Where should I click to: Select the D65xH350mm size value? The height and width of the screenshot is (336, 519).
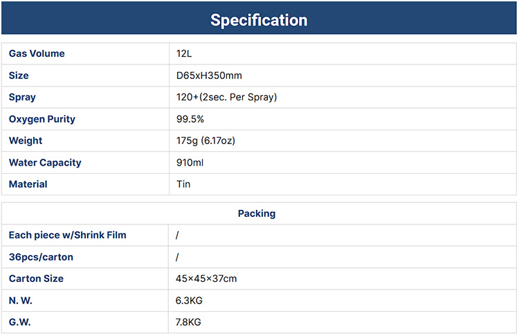[x=209, y=76]
